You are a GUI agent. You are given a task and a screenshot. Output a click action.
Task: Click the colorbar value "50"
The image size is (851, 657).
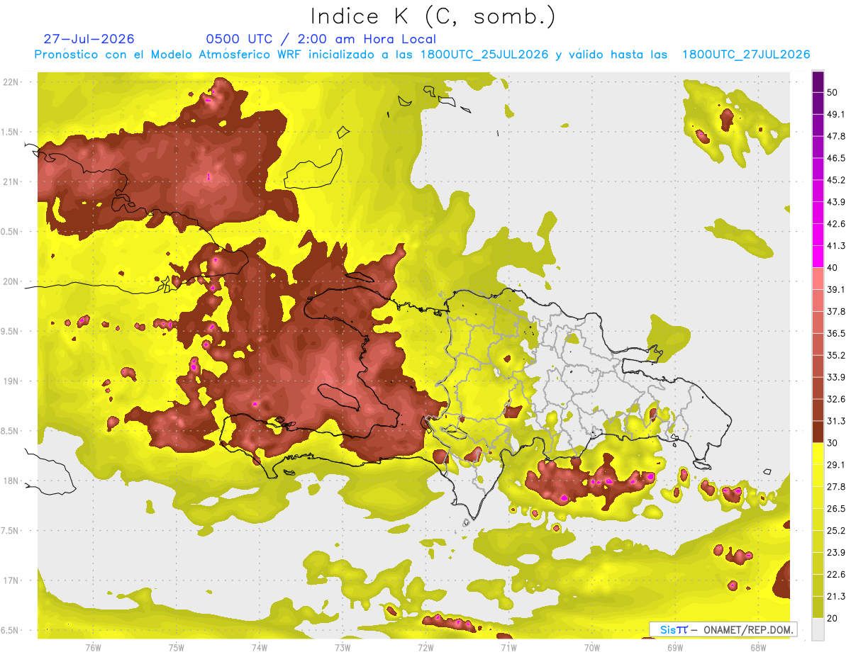pos(833,92)
